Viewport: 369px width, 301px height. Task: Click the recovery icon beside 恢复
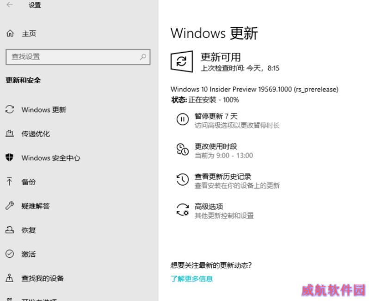coord(9,229)
